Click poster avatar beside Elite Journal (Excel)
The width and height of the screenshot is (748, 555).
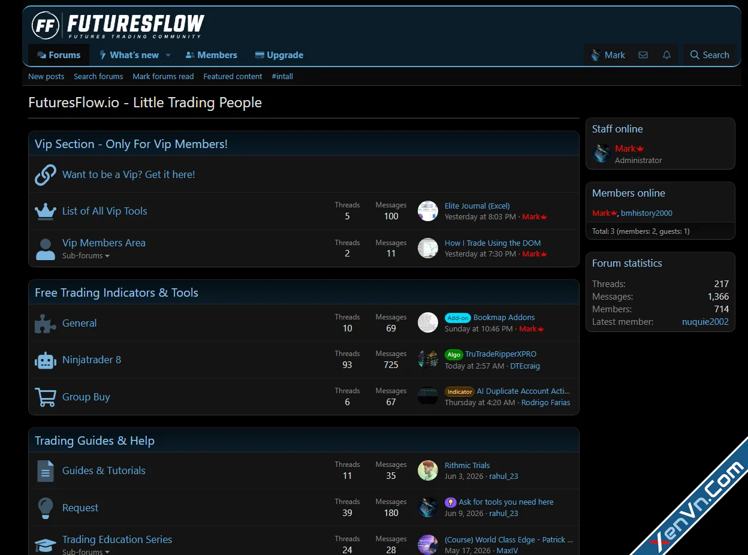pyautogui.click(x=428, y=211)
